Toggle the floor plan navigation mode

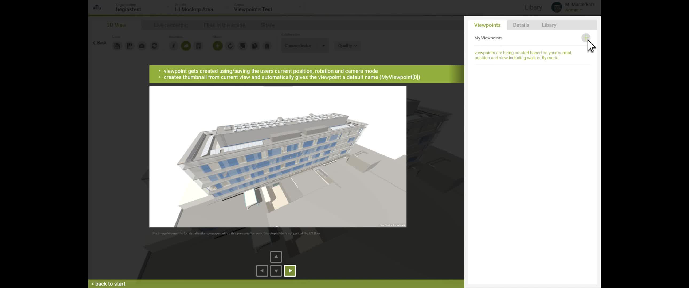(198, 46)
